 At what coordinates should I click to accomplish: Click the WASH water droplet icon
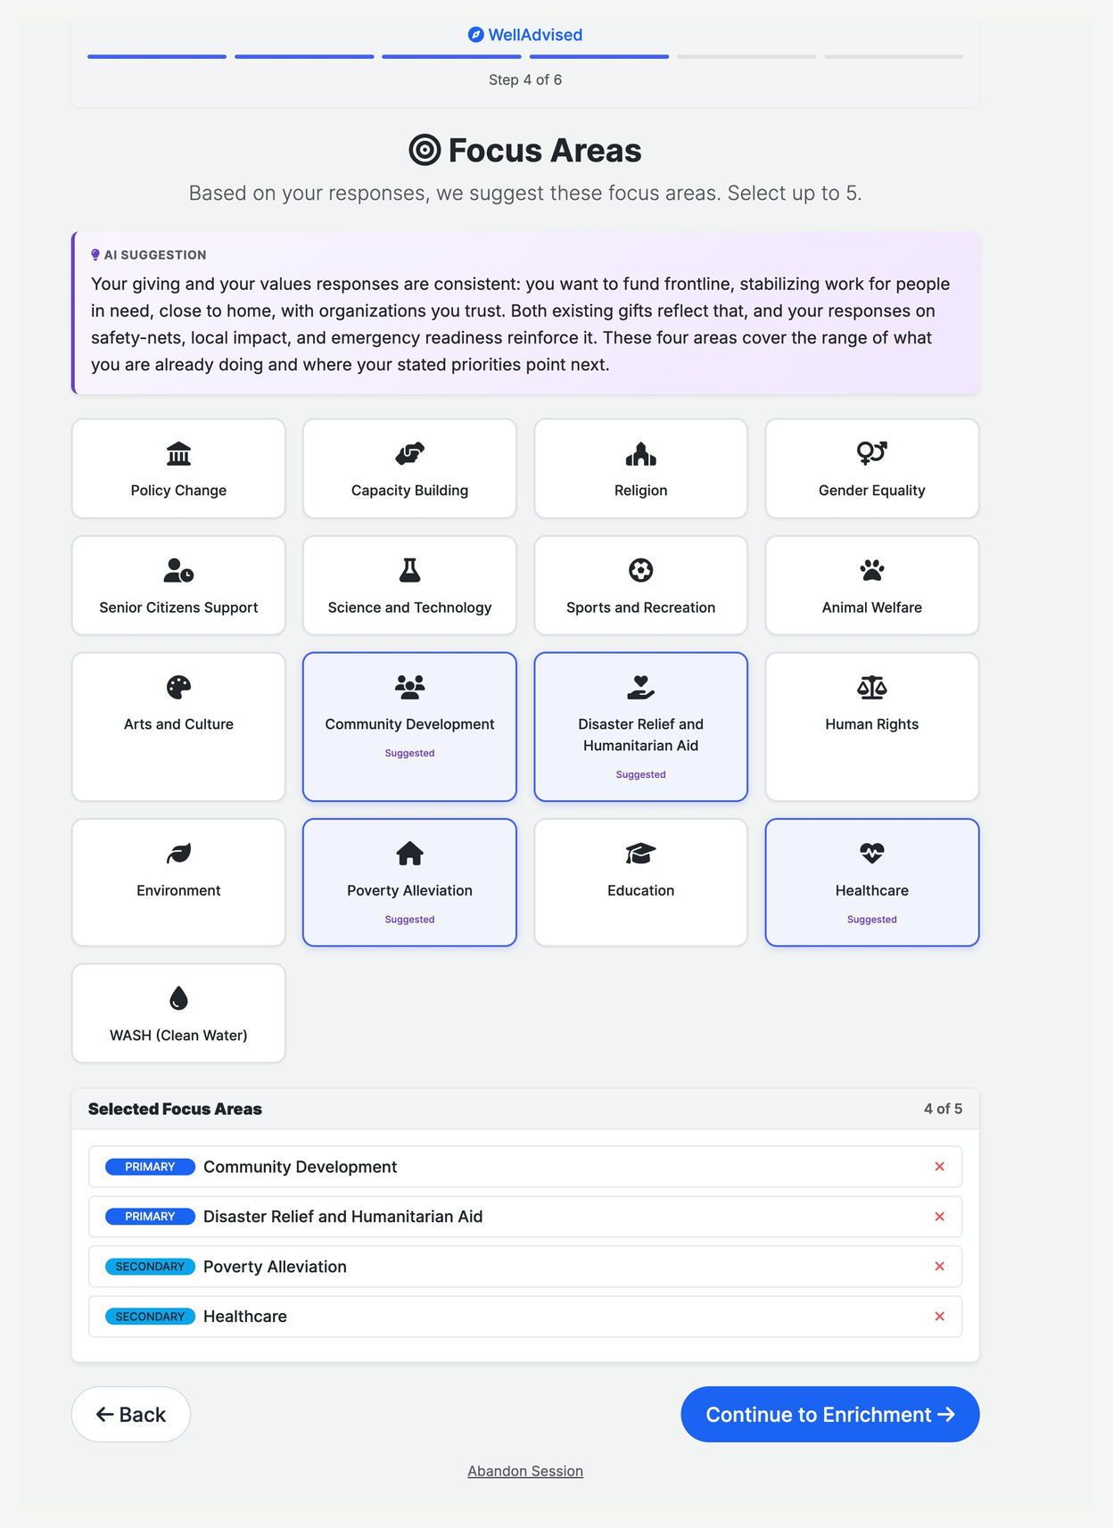pyautogui.click(x=178, y=998)
